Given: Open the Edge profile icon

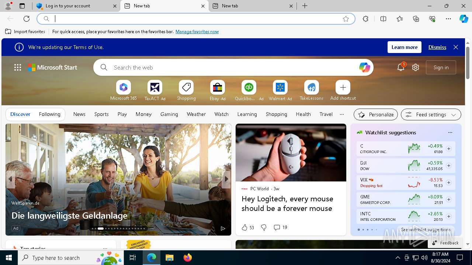Looking at the screenshot, I should pyautogui.click(x=8, y=6).
